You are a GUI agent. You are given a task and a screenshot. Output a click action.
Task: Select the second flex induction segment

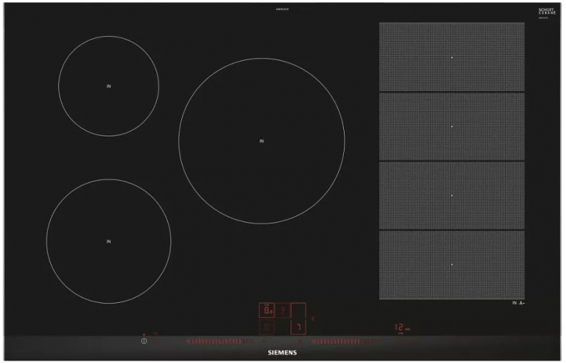[x=451, y=126]
